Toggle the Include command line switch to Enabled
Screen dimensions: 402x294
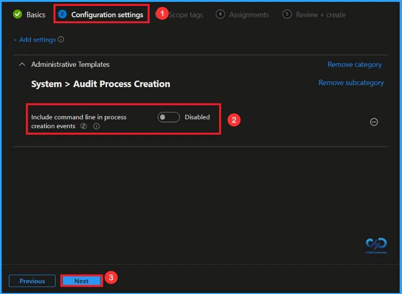[168, 117]
